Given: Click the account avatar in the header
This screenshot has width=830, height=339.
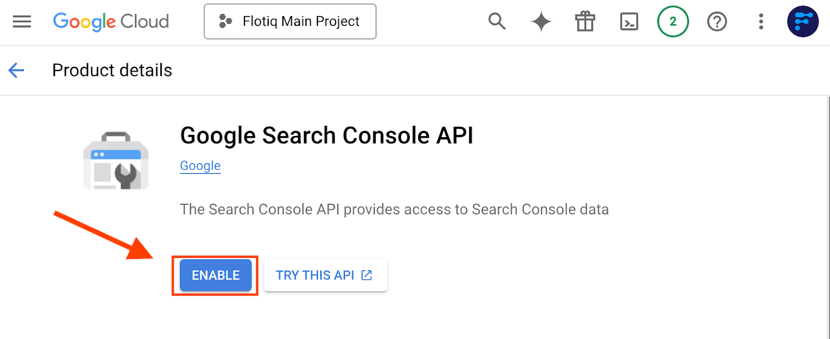Looking at the screenshot, I should pyautogui.click(x=803, y=22).
